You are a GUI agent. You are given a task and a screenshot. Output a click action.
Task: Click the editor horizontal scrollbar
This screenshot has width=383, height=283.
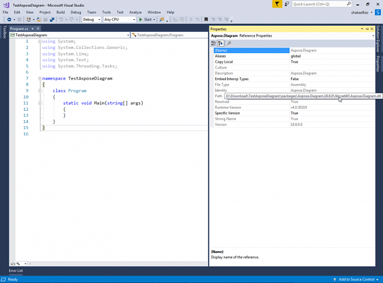point(118,264)
